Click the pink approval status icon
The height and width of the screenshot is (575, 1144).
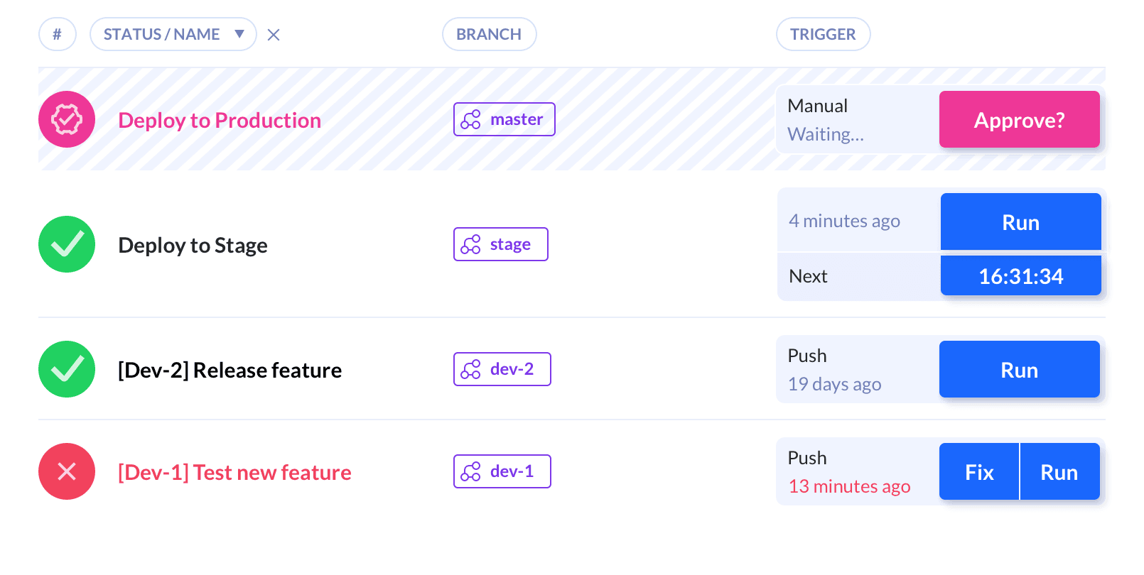click(x=67, y=119)
